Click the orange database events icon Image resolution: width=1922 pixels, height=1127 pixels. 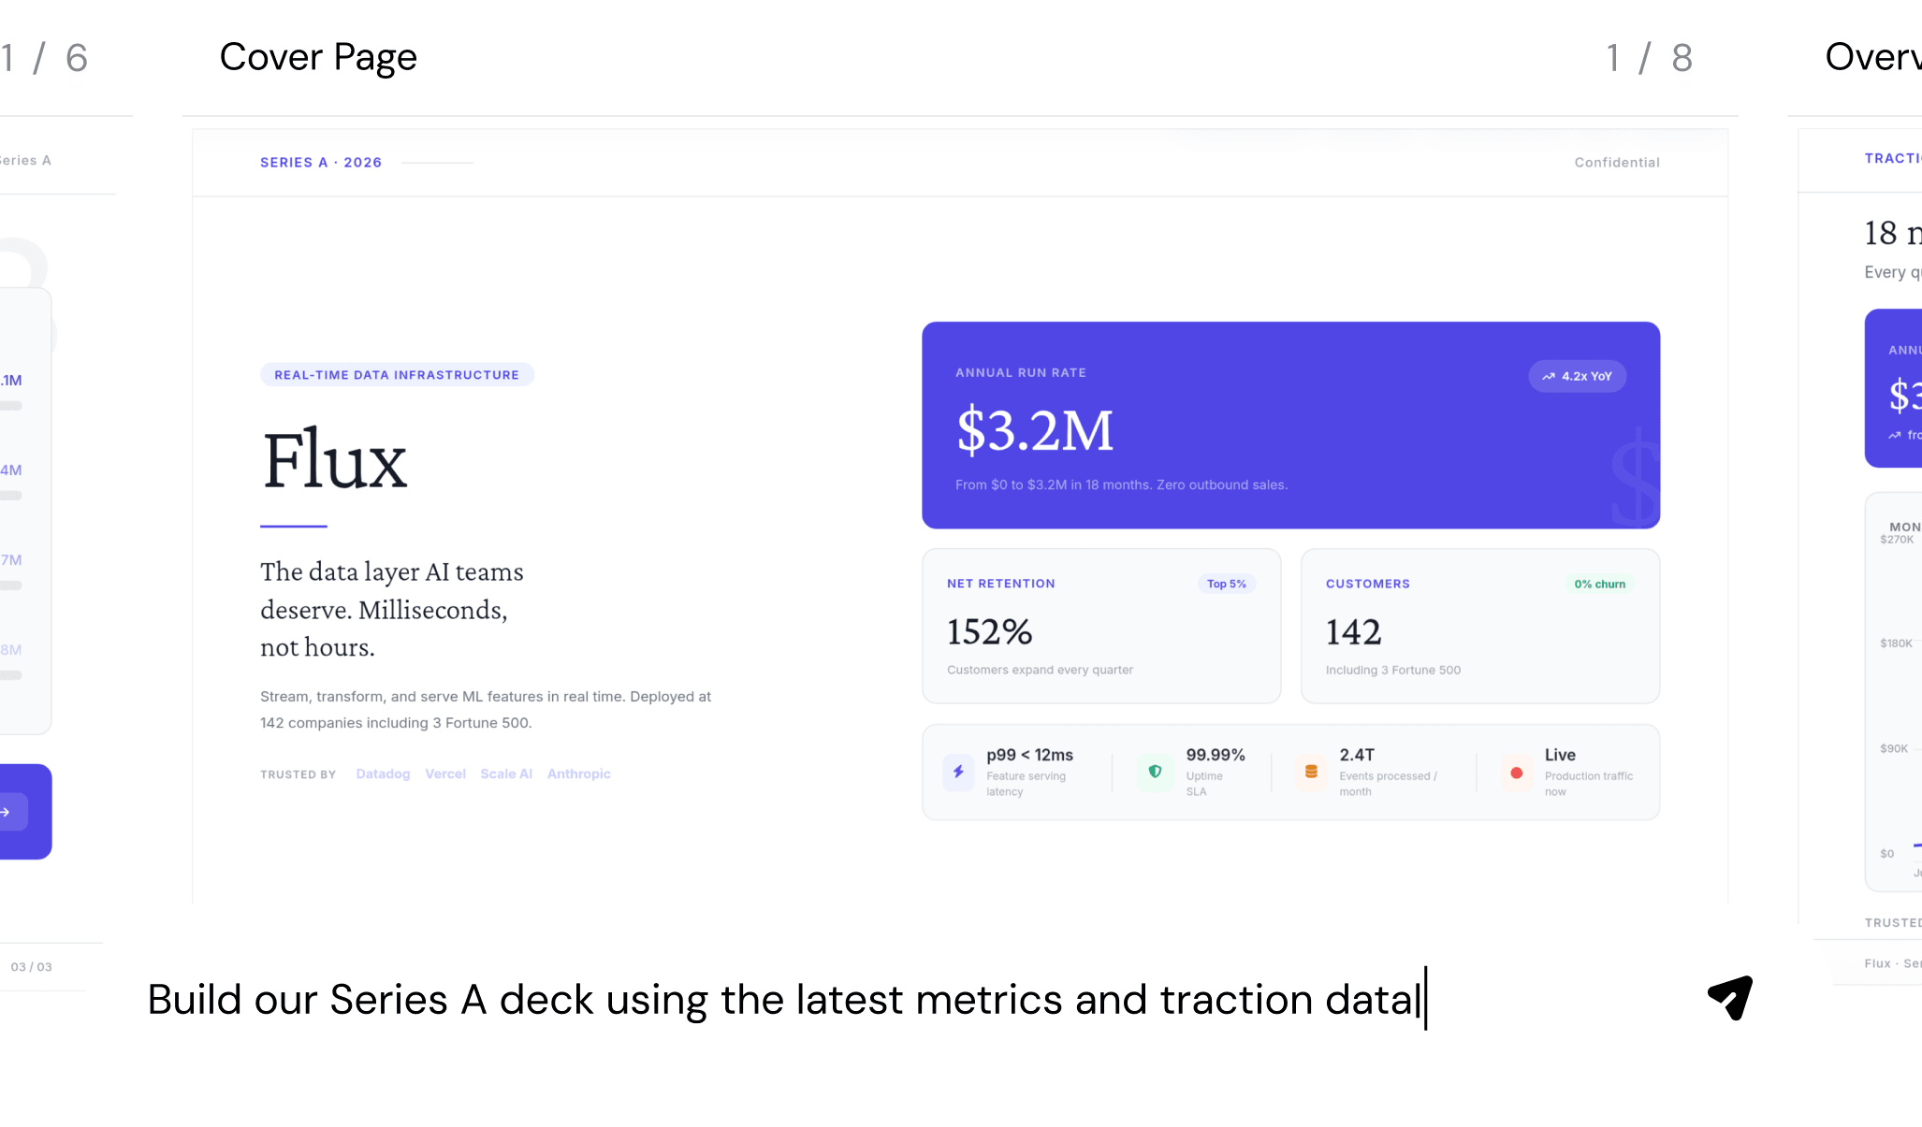(x=1311, y=773)
